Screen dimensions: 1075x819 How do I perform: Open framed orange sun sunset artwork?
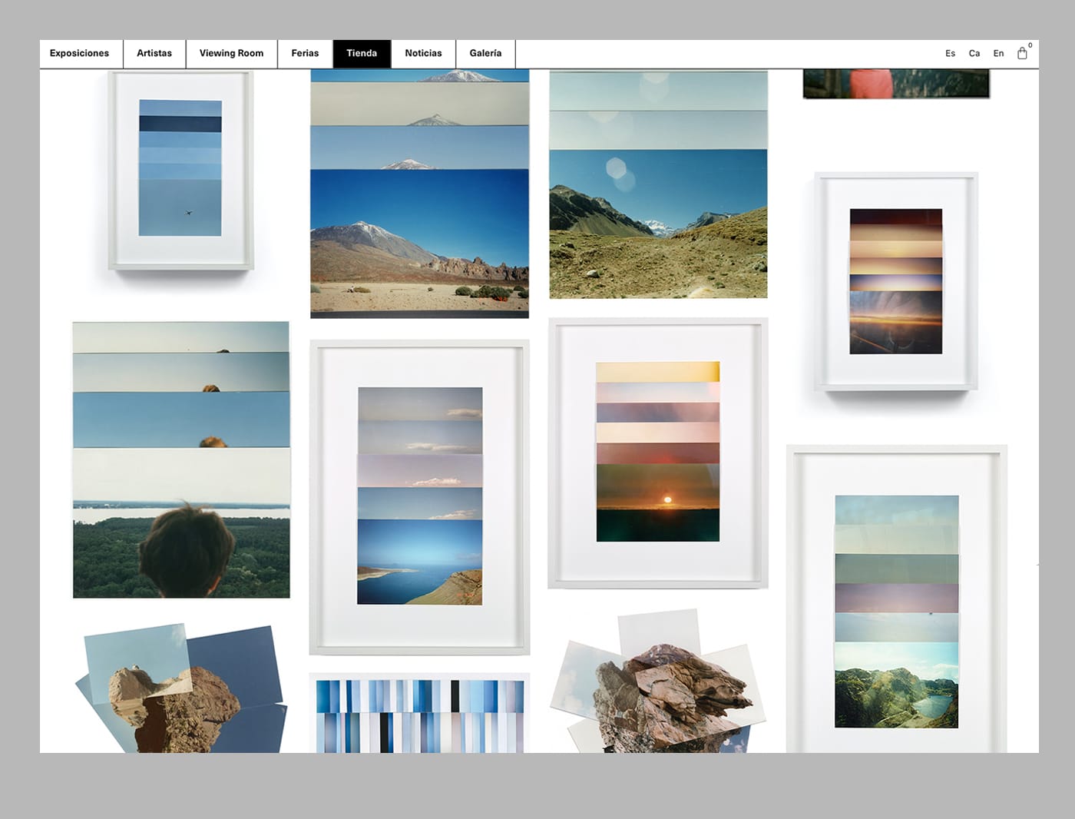[x=658, y=453]
